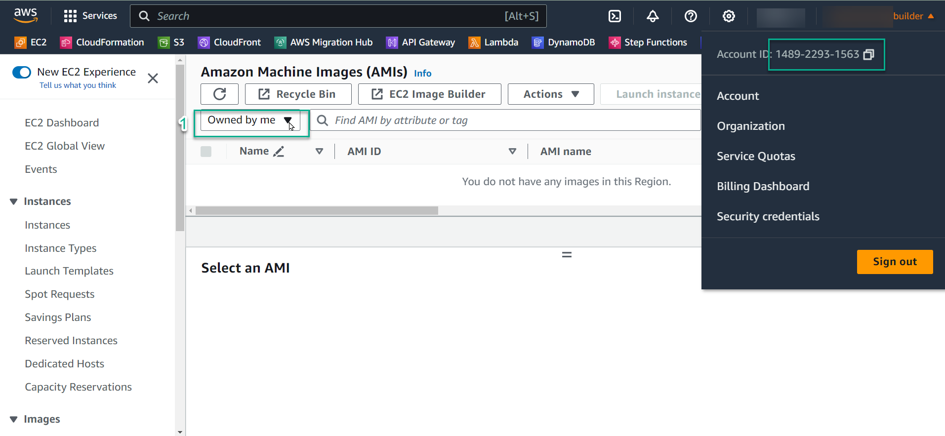Click the Sign out button
Viewport: 945px width, 436px height.
tap(895, 262)
